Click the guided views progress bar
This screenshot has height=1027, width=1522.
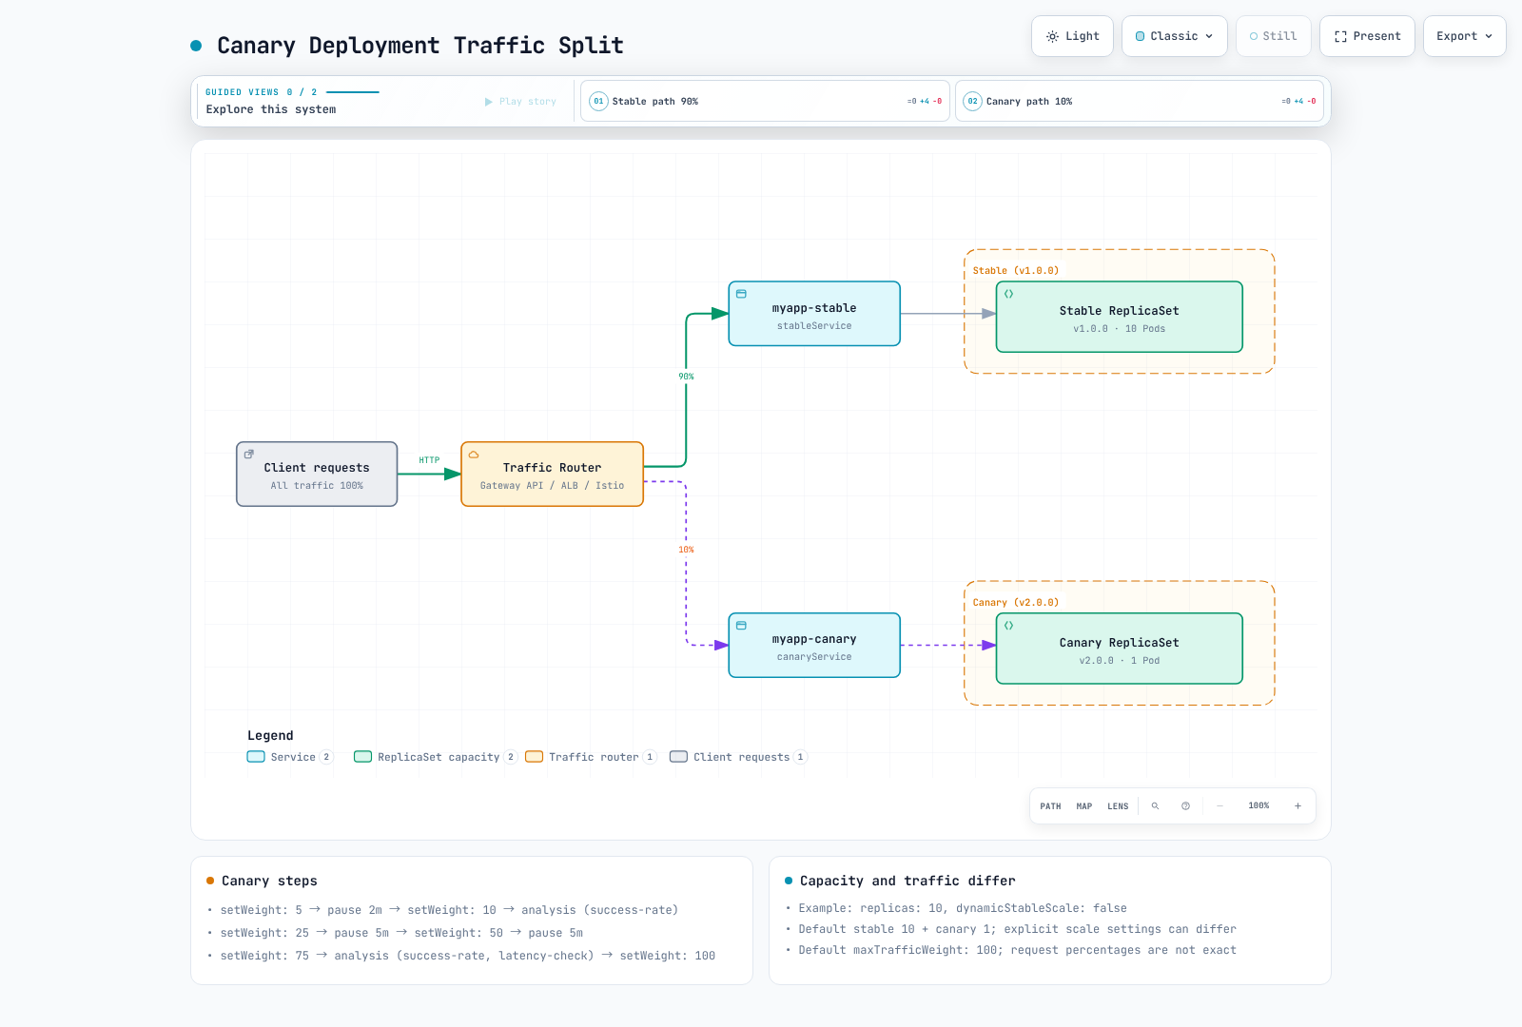(x=353, y=92)
